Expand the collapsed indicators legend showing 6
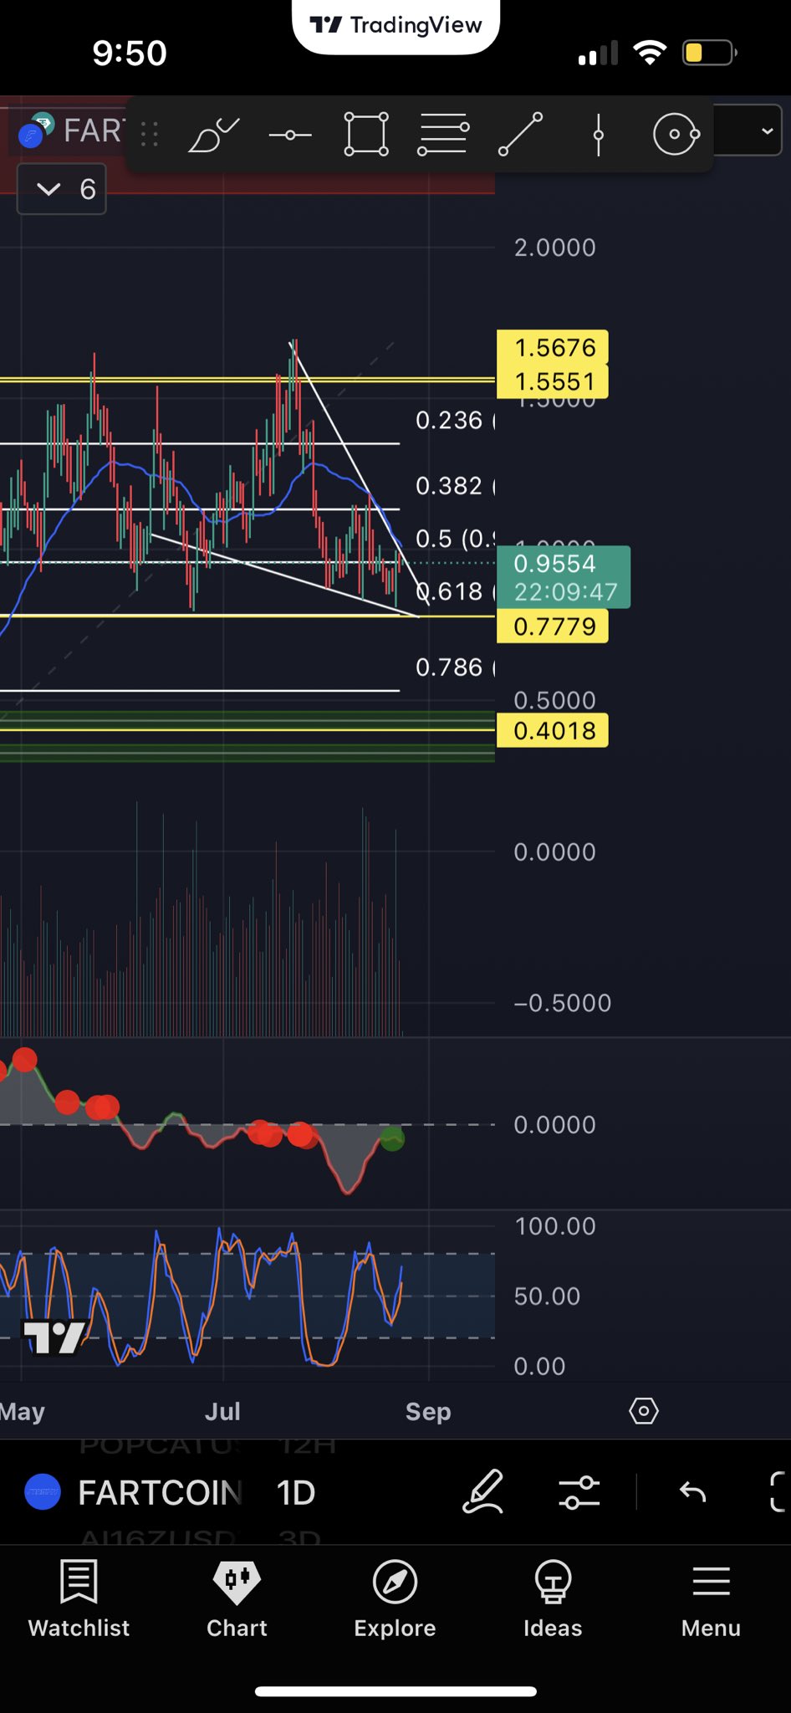 (62, 190)
